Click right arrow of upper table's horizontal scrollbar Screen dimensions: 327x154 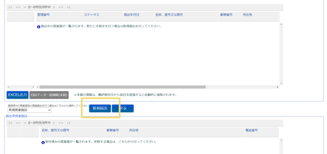point(278,87)
